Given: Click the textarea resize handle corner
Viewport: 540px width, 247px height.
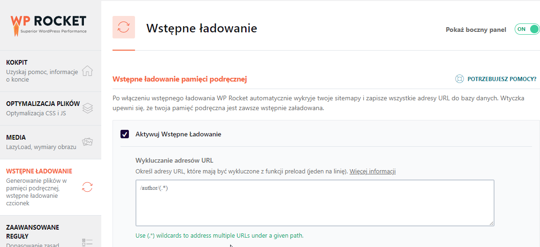Looking at the screenshot, I should 491,223.
